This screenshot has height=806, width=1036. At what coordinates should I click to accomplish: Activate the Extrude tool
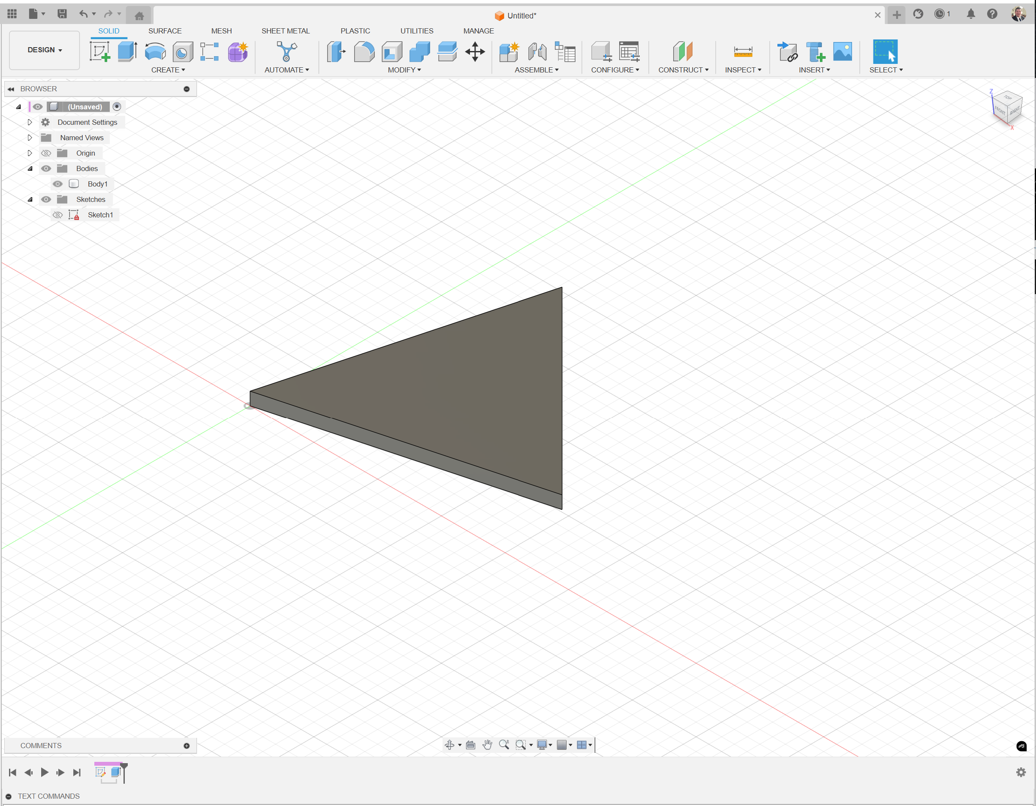127,52
